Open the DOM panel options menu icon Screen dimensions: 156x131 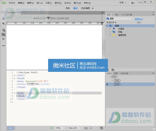[153, 73]
